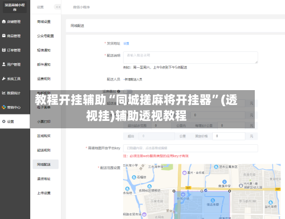Viewport: 285px width, 219px height.
Task: Click the polygon's top-left corner vertex handle
Action: click(174, 191)
